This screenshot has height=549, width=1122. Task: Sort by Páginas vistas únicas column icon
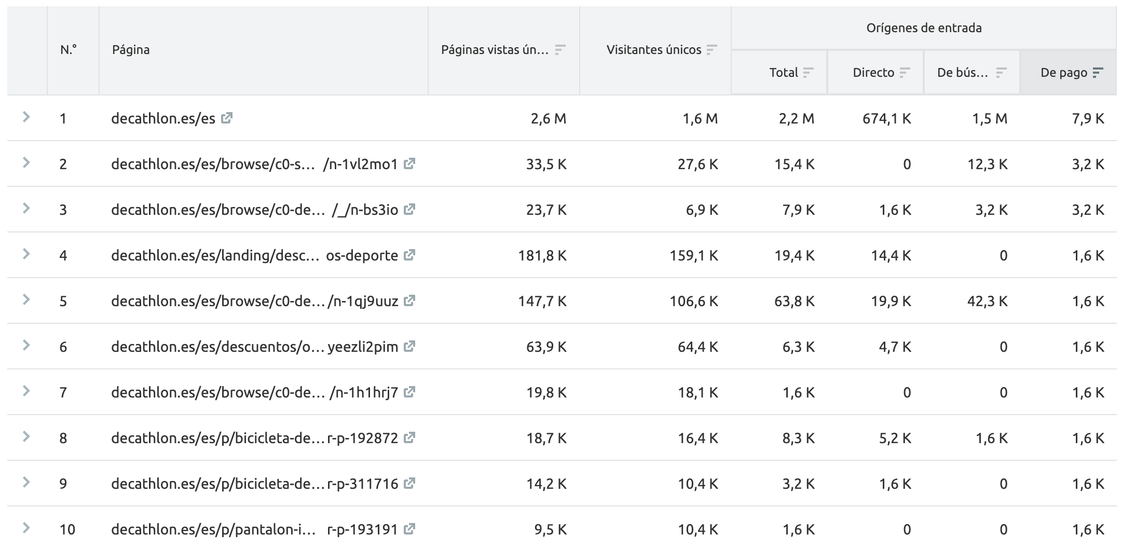[x=560, y=50]
